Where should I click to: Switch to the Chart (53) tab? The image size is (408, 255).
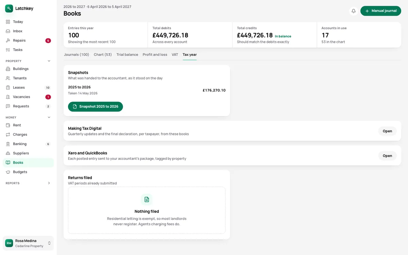[103, 55]
